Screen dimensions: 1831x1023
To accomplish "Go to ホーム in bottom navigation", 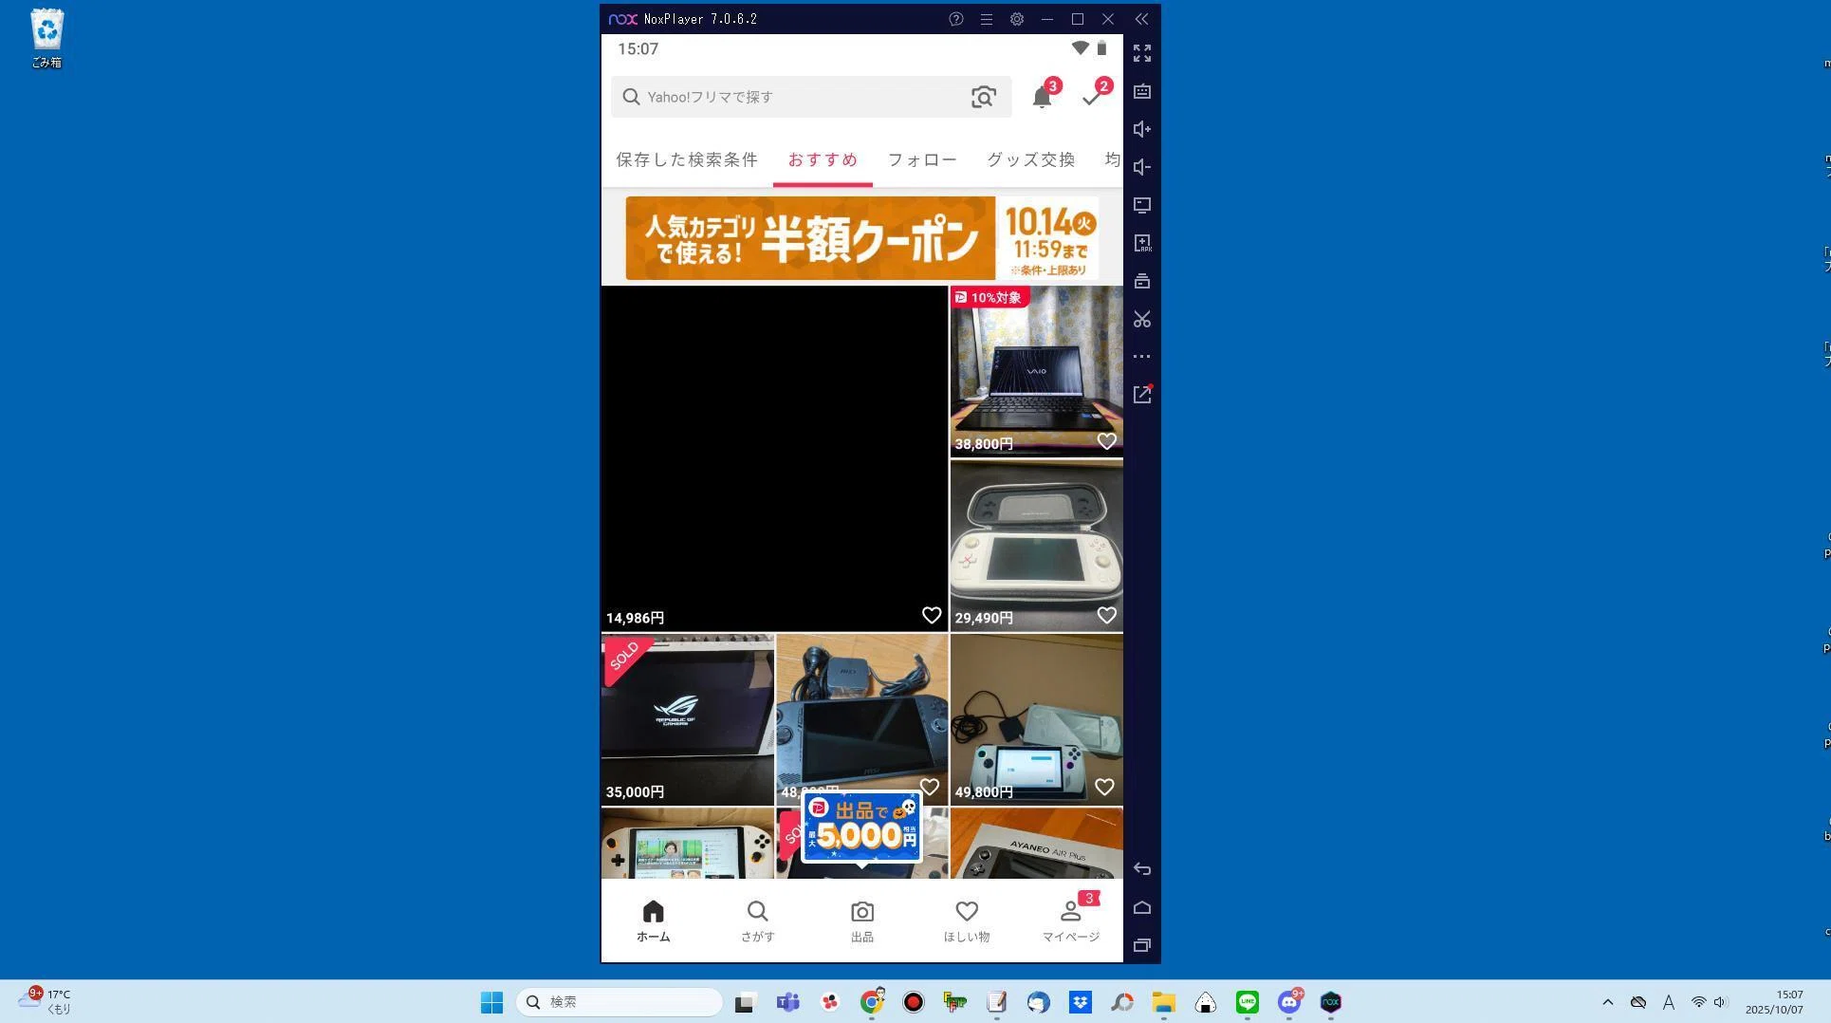I will [653, 921].
